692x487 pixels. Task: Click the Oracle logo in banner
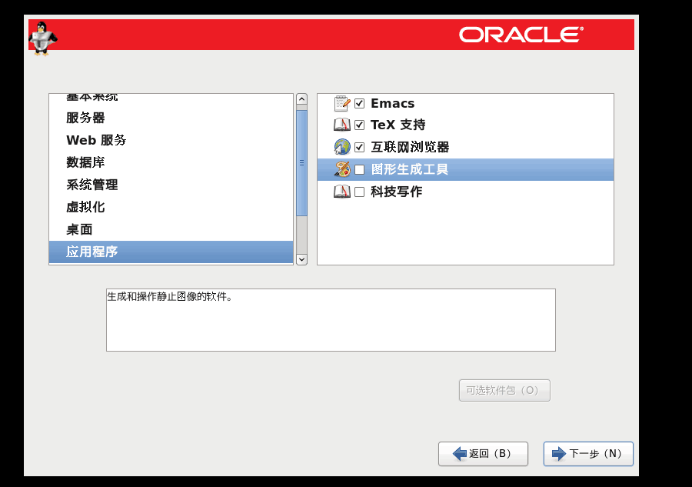tap(521, 35)
